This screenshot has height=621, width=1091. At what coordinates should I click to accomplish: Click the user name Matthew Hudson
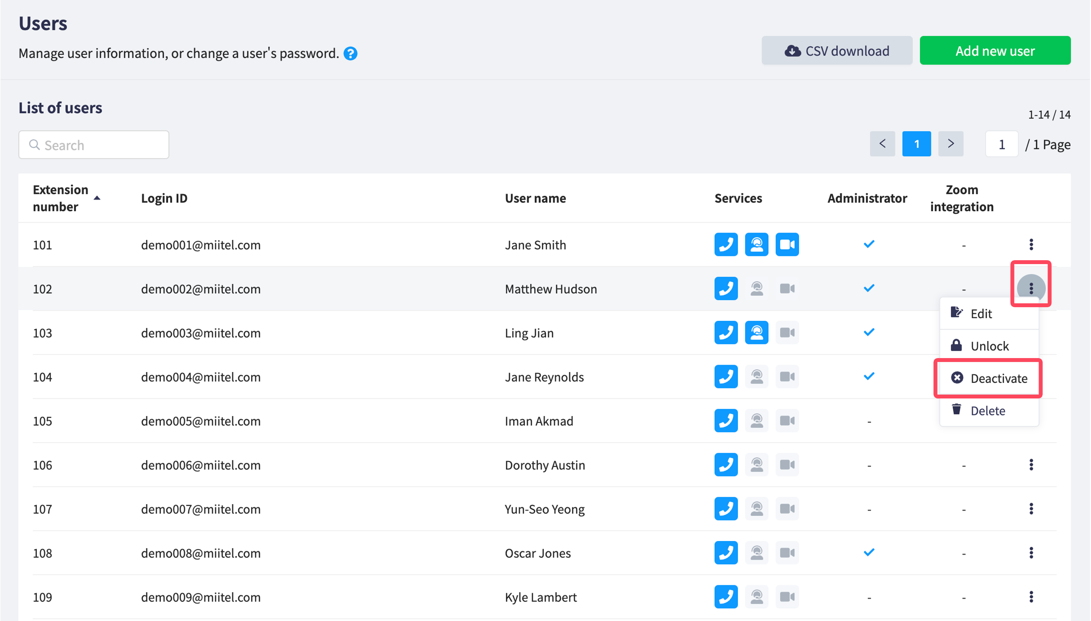point(551,289)
